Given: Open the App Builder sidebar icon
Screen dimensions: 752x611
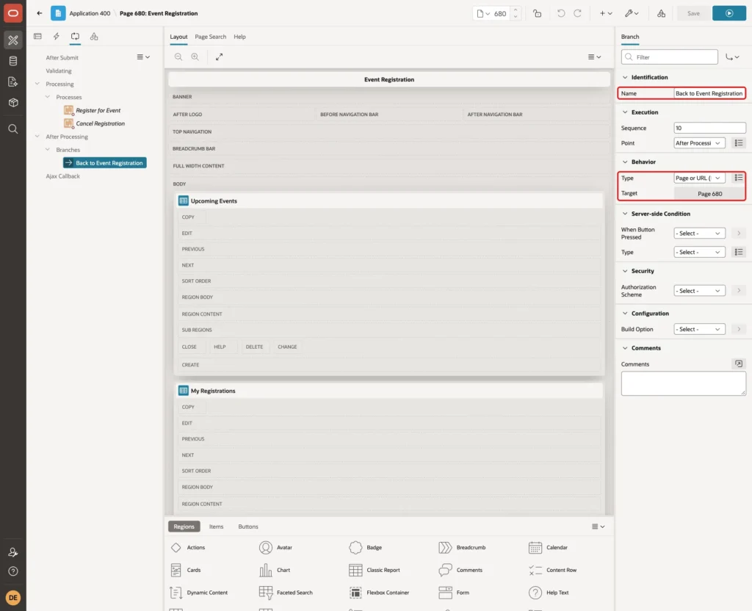Looking at the screenshot, I should pyautogui.click(x=13, y=40).
